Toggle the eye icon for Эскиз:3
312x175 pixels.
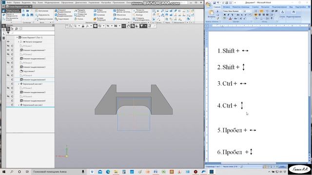8,63
